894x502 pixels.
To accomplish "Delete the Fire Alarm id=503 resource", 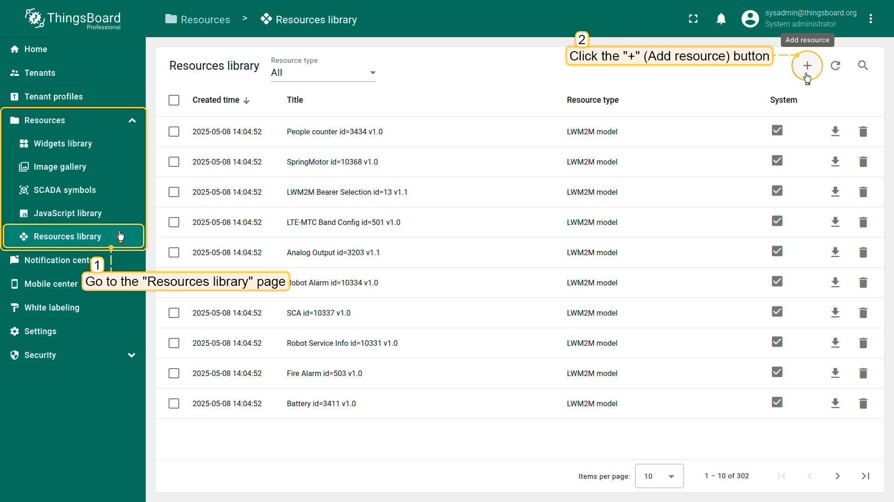I will pos(863,373).
